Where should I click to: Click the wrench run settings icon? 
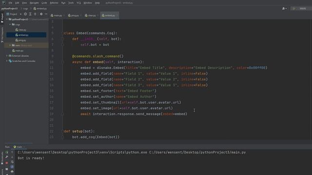click(x=6, y=157)
